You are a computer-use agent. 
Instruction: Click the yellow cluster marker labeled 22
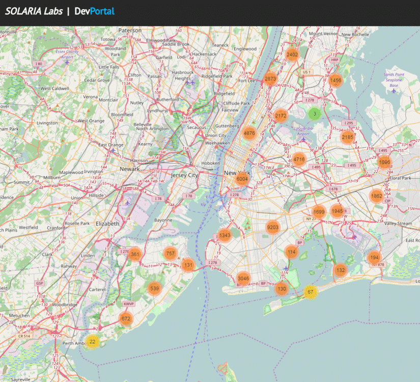[x=93, y=342]
